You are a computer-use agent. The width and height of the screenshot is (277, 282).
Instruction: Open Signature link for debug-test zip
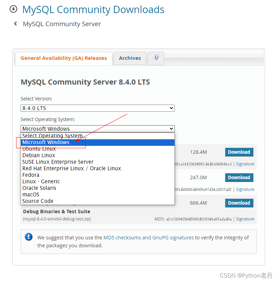click(245, 219)
